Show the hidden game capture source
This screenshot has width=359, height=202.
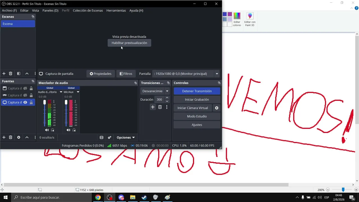click(25, 95)
